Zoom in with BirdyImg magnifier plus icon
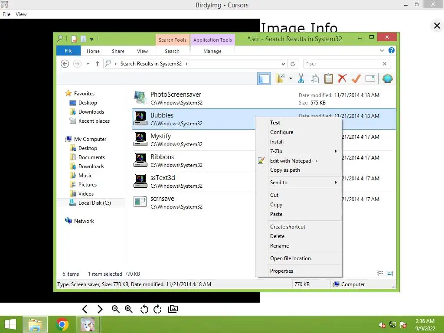 [128, 309]
